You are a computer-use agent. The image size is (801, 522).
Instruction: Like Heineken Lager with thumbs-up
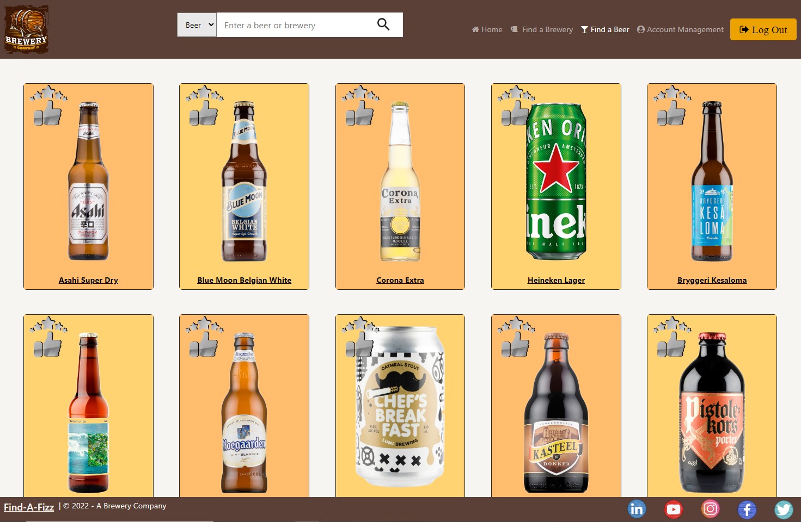(x=515, y=113)
